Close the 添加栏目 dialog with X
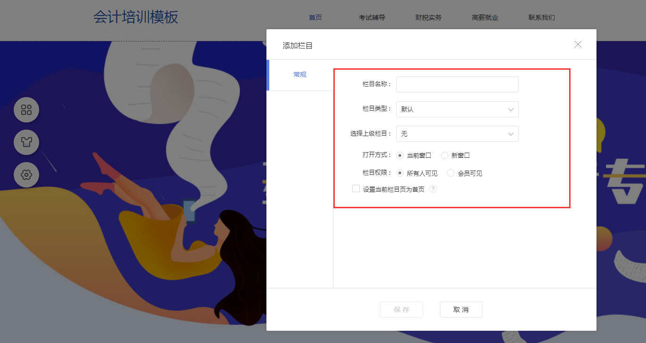This screenshot has height=343, width=646. pos(578,44)
